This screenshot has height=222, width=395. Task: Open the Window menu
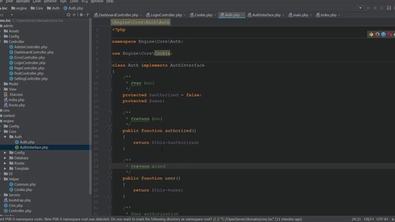[x=97, y=1]
